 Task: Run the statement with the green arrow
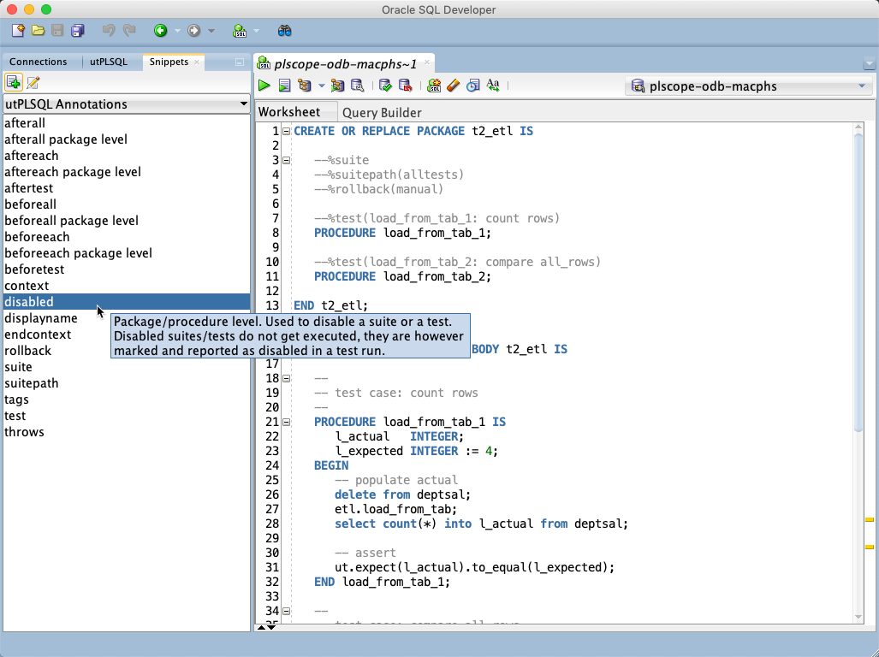point(264,86)
